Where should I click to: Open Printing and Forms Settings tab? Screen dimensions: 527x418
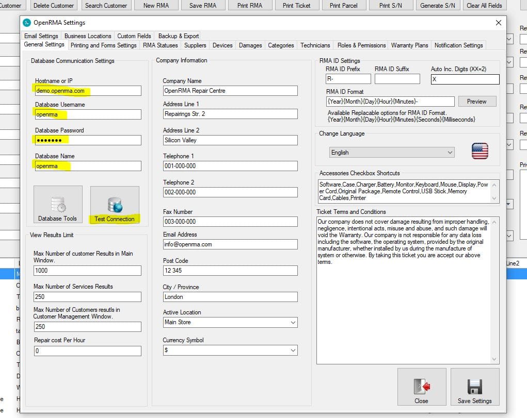pos(104,45)
